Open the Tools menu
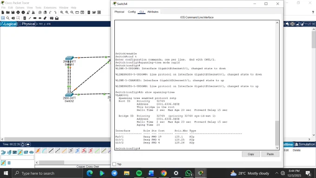Screen dimensions: 316x178 38,7
